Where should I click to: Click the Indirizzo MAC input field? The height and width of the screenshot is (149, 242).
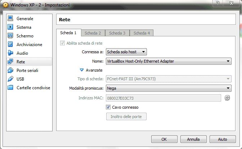[163, 98]
